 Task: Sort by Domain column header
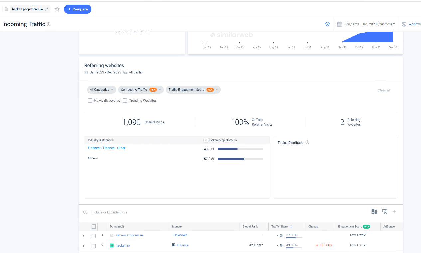pyautogui.click(x=117, y=227)
